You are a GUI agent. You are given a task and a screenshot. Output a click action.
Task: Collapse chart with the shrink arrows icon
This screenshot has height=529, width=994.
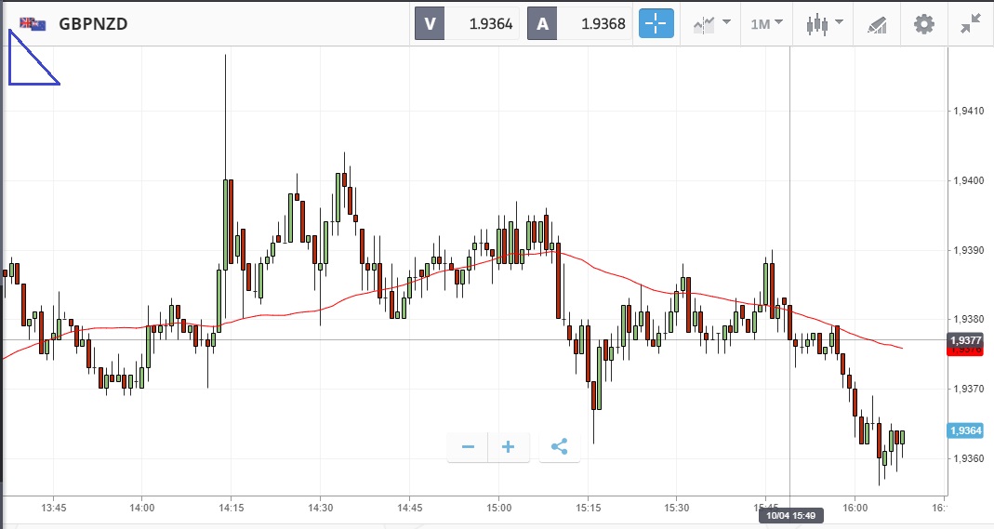coord(970,24)
